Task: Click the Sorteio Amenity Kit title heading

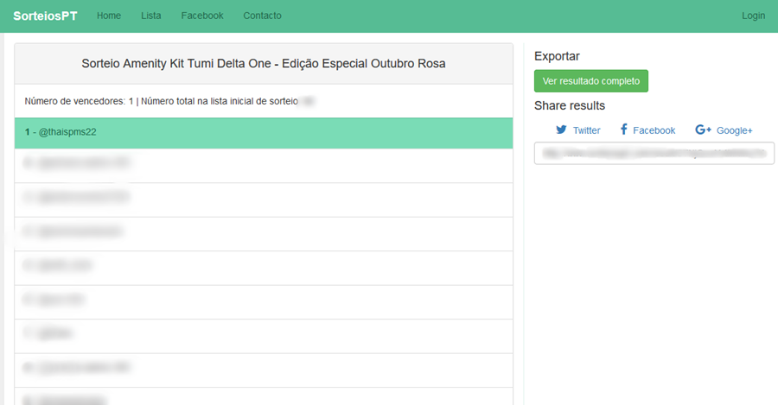Action: (264, 64)
